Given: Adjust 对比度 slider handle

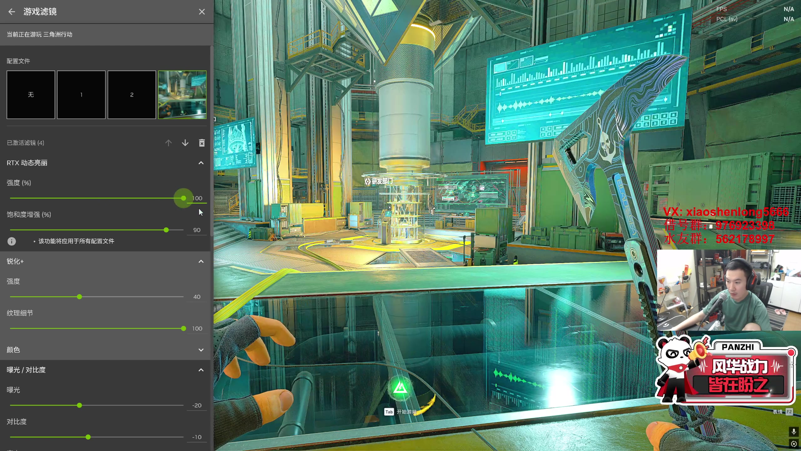Looking at the screenshot, I should (x=88, y=437).
